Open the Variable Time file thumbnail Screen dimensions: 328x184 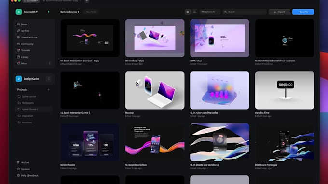pyautogui.click(x=285, y=90)
